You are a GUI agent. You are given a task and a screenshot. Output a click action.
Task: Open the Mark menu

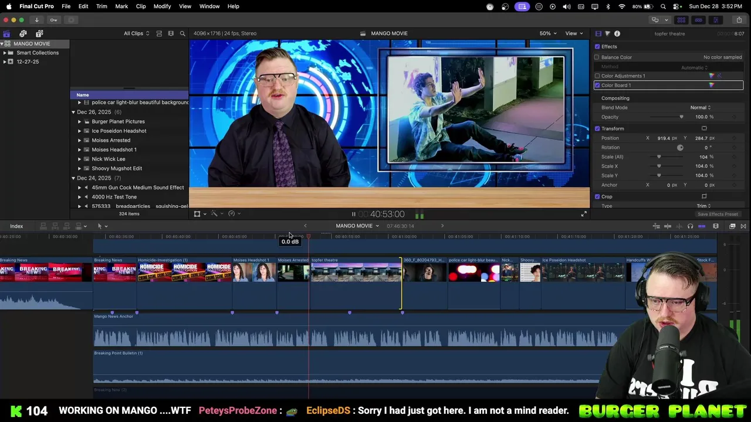coord(121,6)
